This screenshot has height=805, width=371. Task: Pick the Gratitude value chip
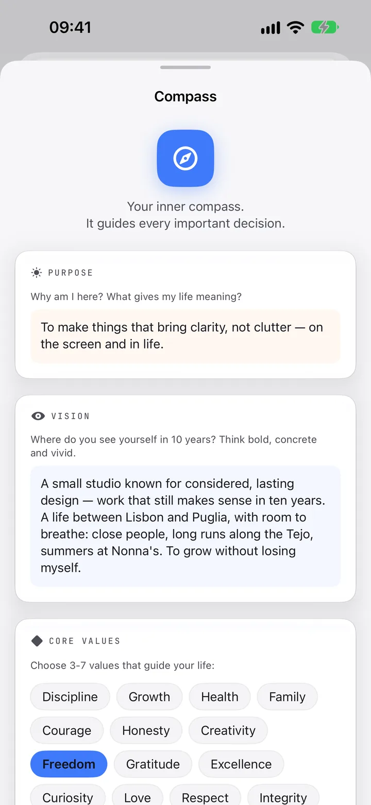tap(153, 764)
